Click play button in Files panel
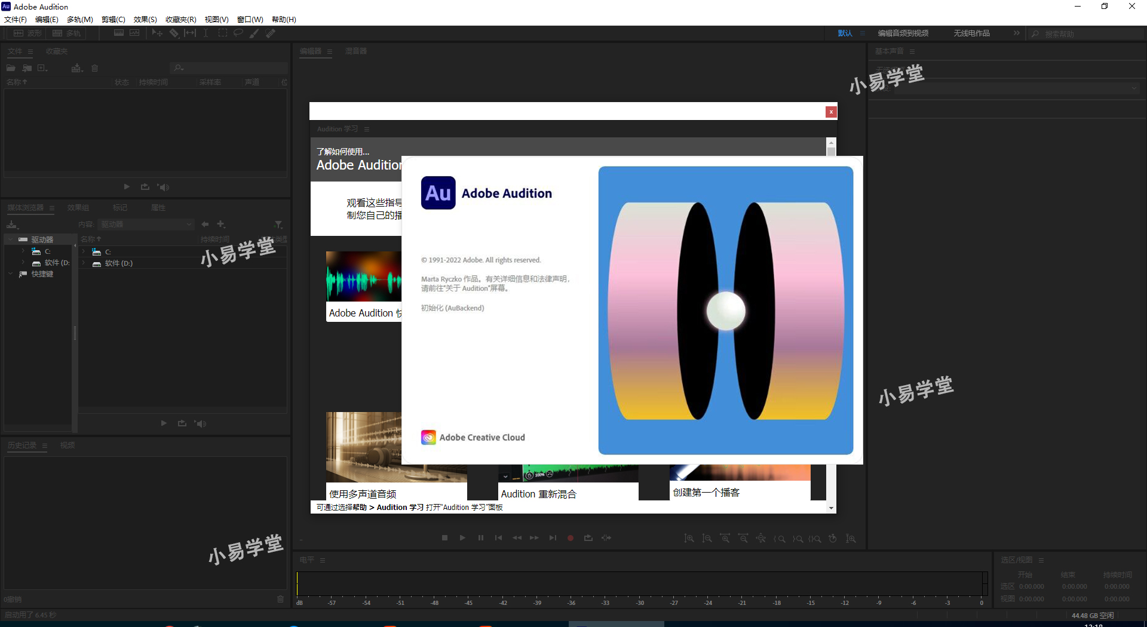The image size is (1147, 627). (x=127, y=187)
